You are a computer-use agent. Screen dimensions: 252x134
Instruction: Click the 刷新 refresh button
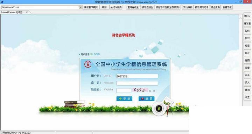click(104, 7)
